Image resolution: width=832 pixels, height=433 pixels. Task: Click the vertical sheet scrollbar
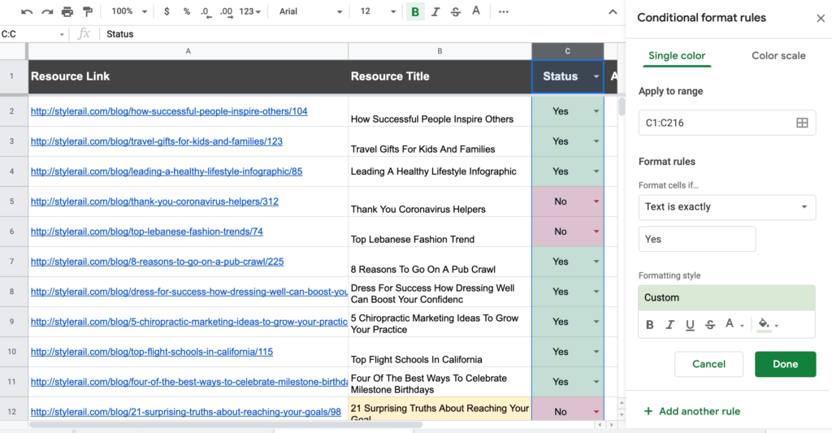(622, 107)
